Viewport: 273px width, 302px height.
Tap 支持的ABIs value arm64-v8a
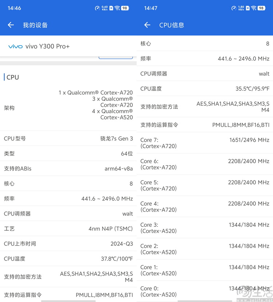[x=119, y=169]
